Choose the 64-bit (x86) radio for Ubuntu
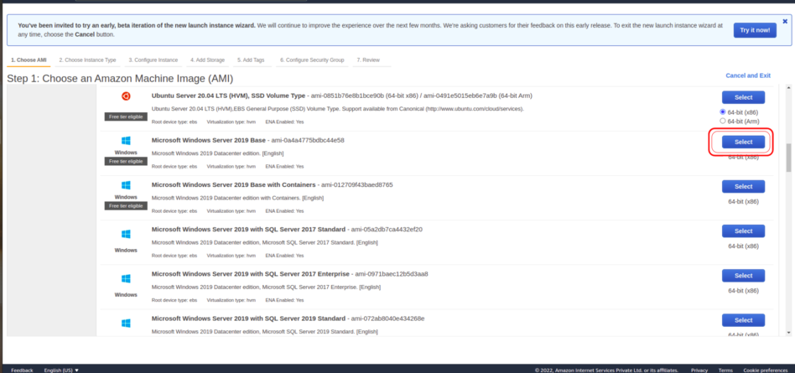Image resolution: width=795 pixels, height=373 pixels. (x=723, y=111)
